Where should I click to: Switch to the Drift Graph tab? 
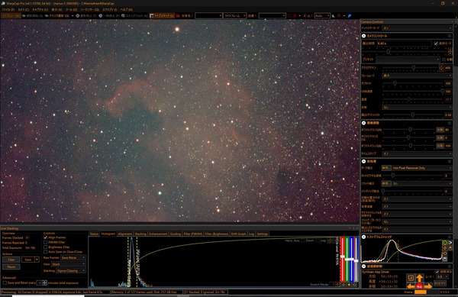239,234
